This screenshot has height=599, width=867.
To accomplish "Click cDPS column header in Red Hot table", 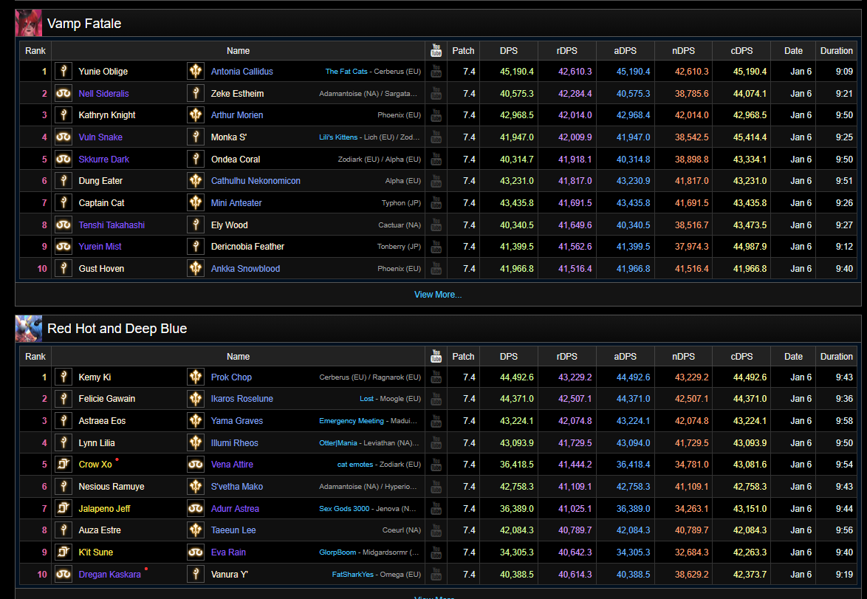I will click(x=741, y=356).
